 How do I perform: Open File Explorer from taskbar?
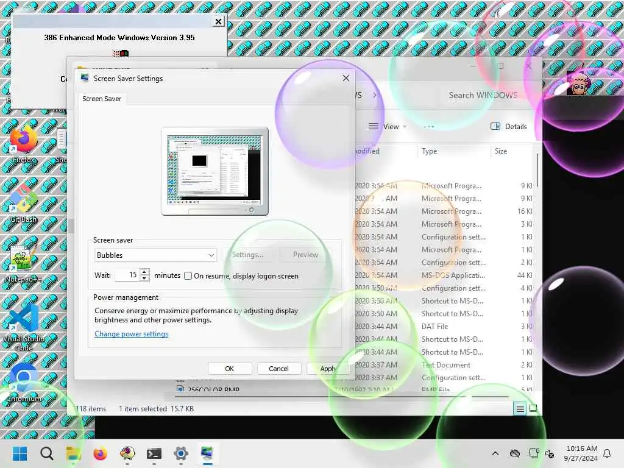point(73,453)
